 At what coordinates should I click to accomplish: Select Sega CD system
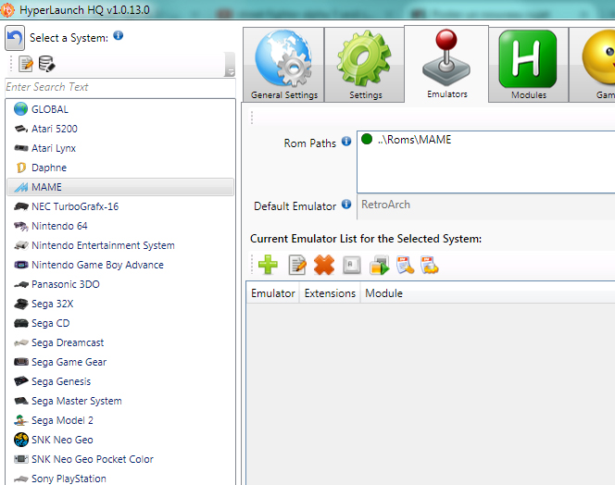point(120,323)
